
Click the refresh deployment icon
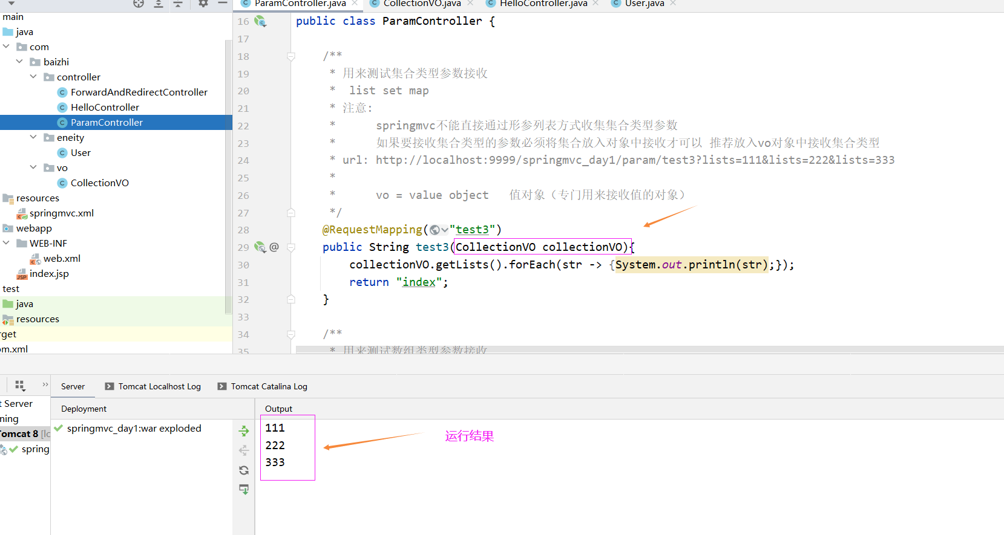click(244, 470)
